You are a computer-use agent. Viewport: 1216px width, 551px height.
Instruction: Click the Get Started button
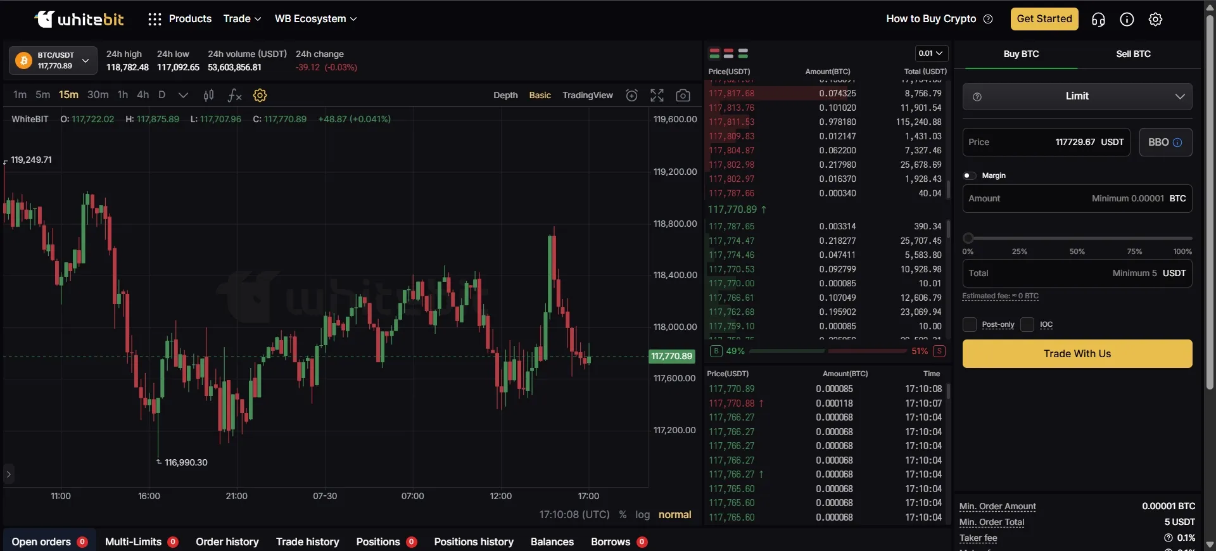click(x=1044, y=19)
